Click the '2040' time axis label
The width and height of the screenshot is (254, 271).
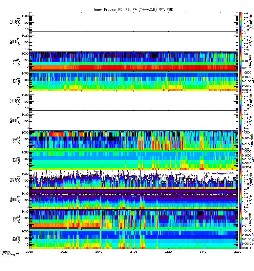(99, 252)
